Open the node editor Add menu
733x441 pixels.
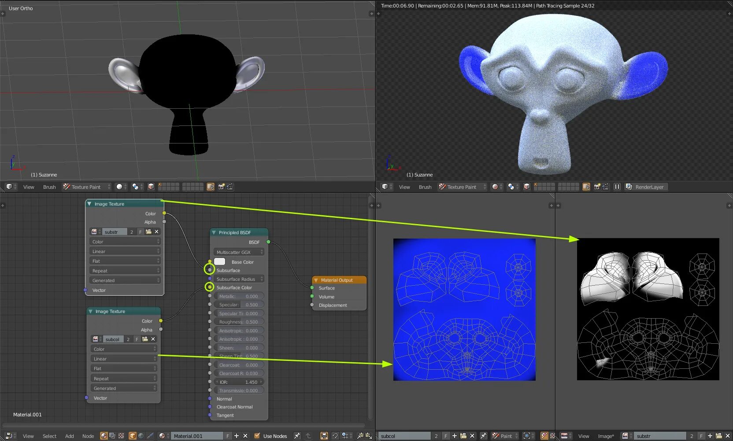coord(70,436)
